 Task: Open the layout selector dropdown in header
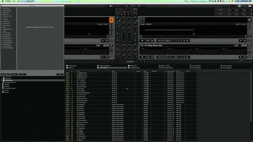(228, 6)
